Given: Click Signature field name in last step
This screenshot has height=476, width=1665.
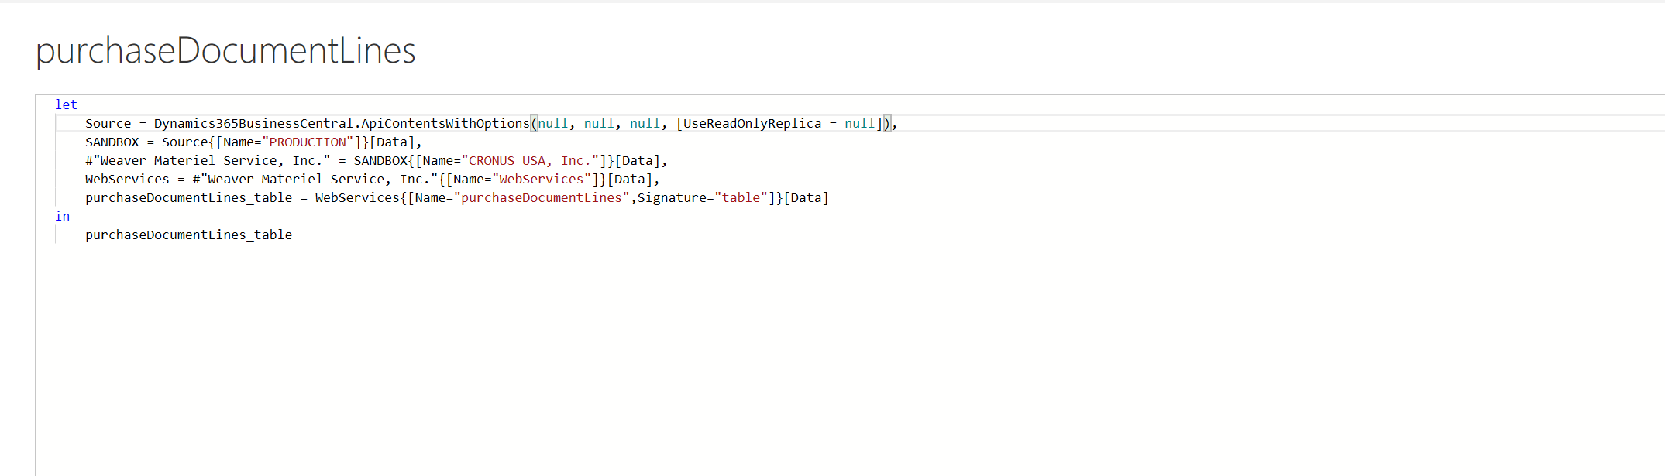Looking at the screenshot, I should (672, 197).
